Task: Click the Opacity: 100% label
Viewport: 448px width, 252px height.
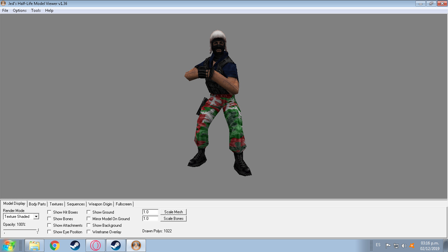Action: point(14,224)
